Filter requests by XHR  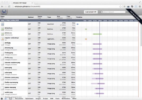(52, 99)
